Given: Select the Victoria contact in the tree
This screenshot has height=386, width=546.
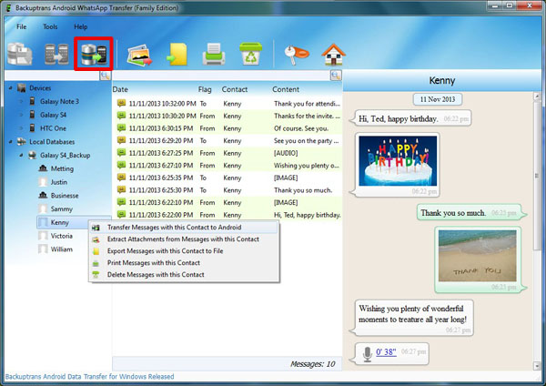Looking at the screenshot, I should pos(62,236).
